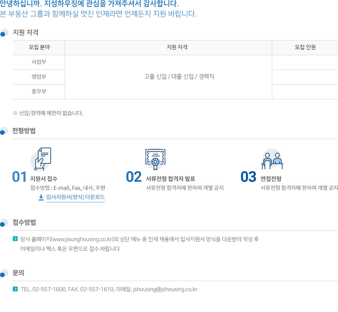Click the homepage URL www.jisunghousing.co.kr text
The width and height of the screenshot is (338, 312).
coord(83,239)
